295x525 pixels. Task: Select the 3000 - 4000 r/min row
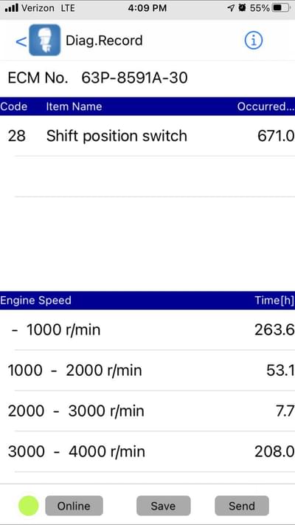point(147,452)
